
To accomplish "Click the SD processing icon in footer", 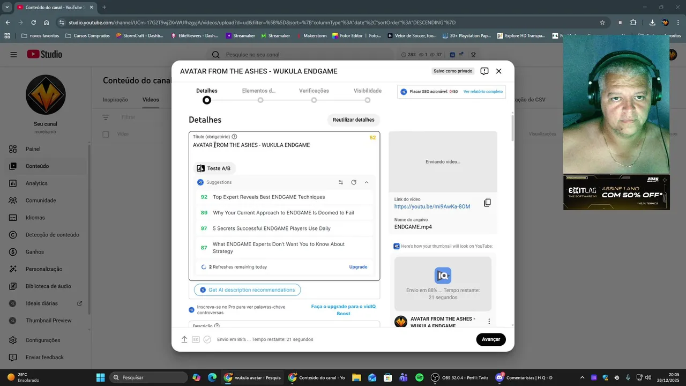I will pos(196,339).
